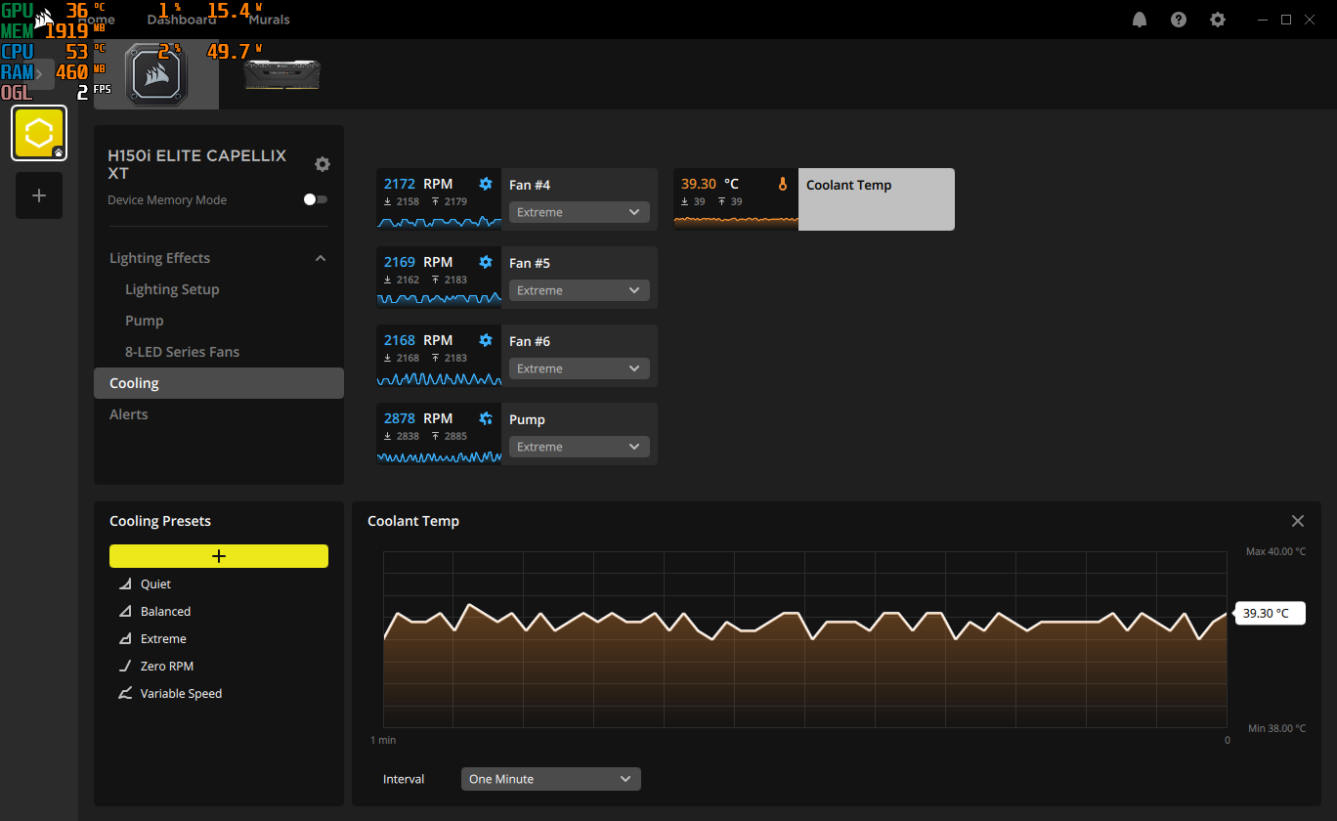Click the Pump 2878 RPM reading
The image size is (1337, 821).
[x=418, y=418]
